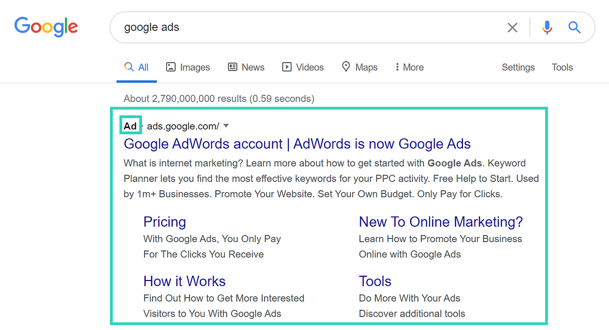This screenshot has width=609, height=330.
Task: Click the magnifying glass search icon
Action: pos(574,27)
